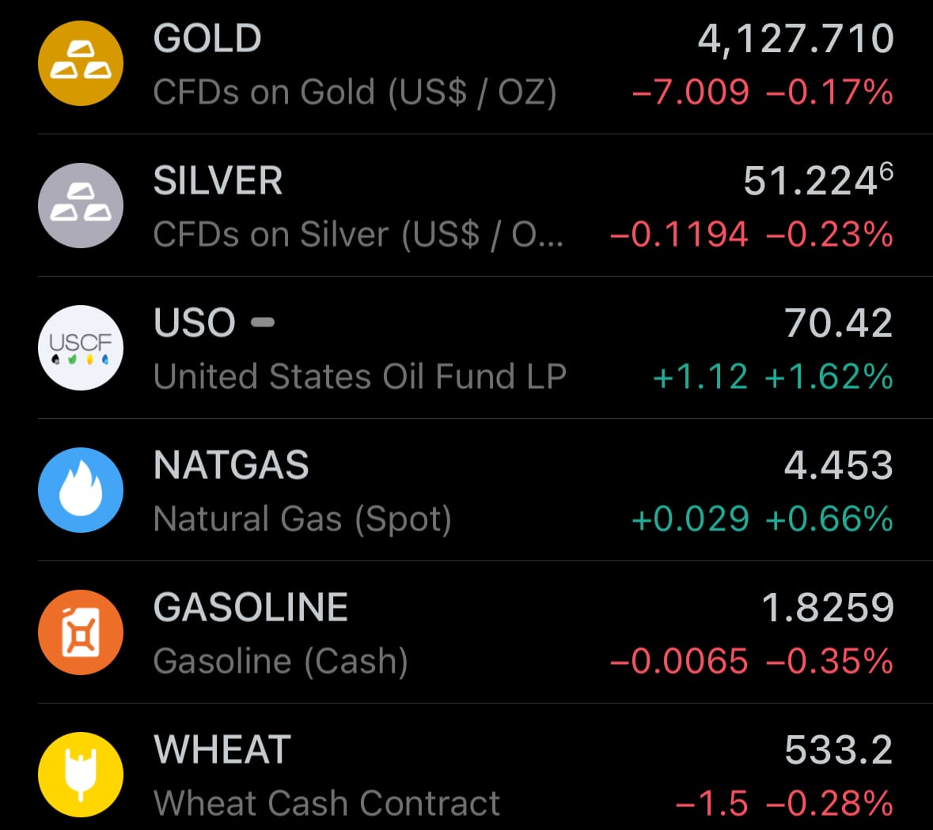933x830 pixels.
Task: Tap the gray dash indicator beside USO
Action: click(263, 323)
